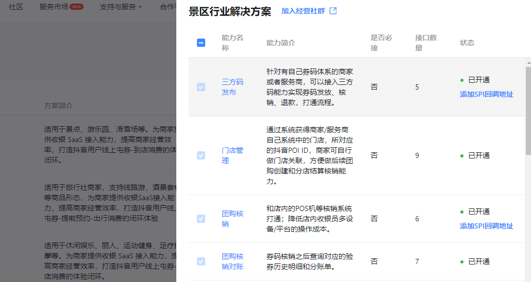Open the 团购核销 capability link
This screenshot has height=282, width=531.
[x=232, y=219]
